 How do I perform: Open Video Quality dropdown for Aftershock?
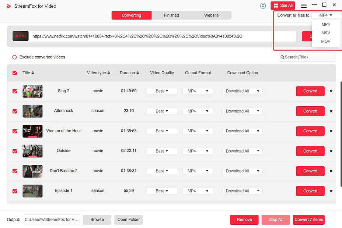[x=162, y=111]
